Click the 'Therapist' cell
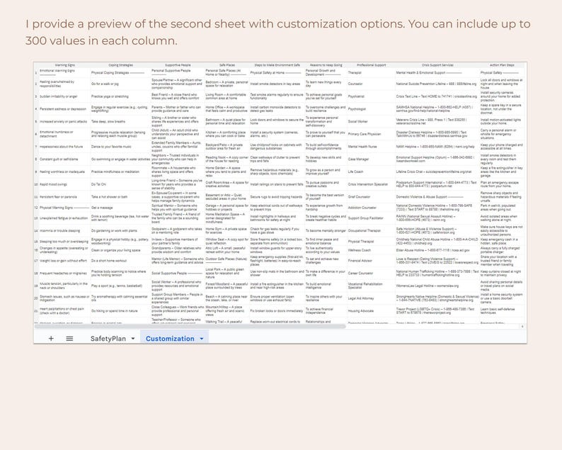 tap(372, 72)
